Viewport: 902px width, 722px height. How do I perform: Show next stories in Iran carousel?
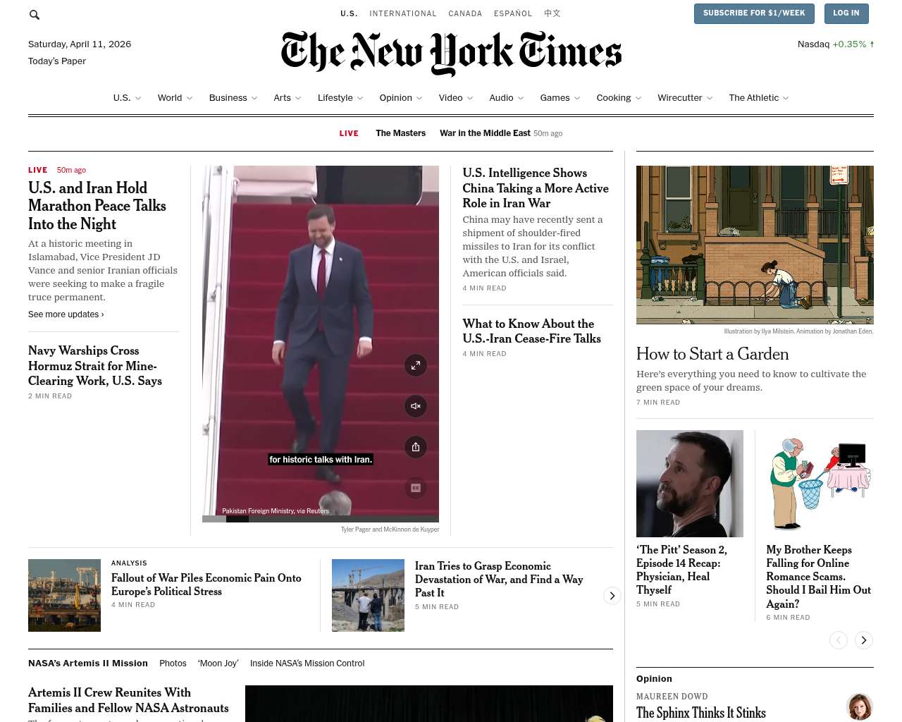click(x=612, y=596)
